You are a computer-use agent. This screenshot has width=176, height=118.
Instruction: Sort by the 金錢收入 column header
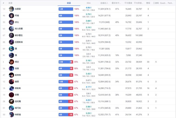pyautogui.click(x=105, y=3)
